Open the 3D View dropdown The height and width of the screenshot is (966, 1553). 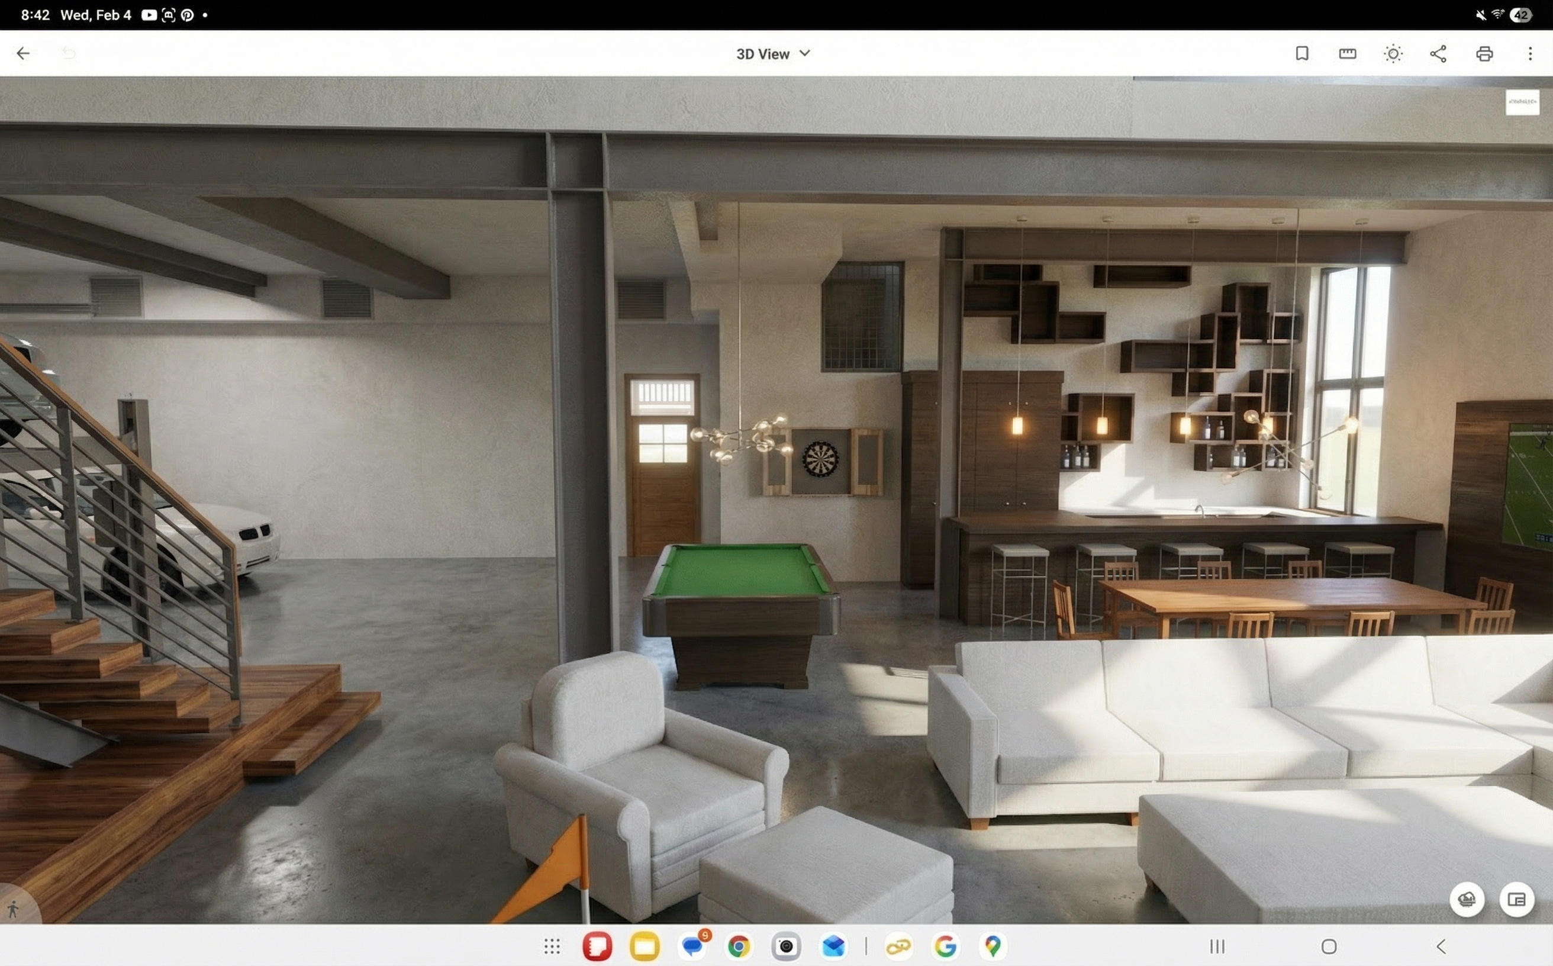763,54
